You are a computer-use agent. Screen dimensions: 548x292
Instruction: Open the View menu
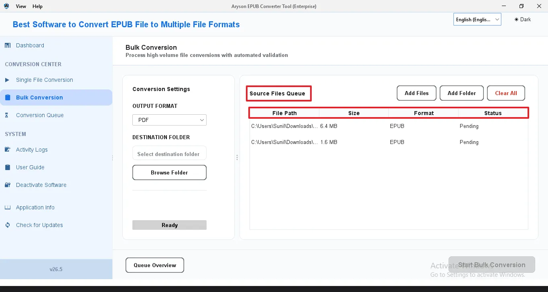21,6
